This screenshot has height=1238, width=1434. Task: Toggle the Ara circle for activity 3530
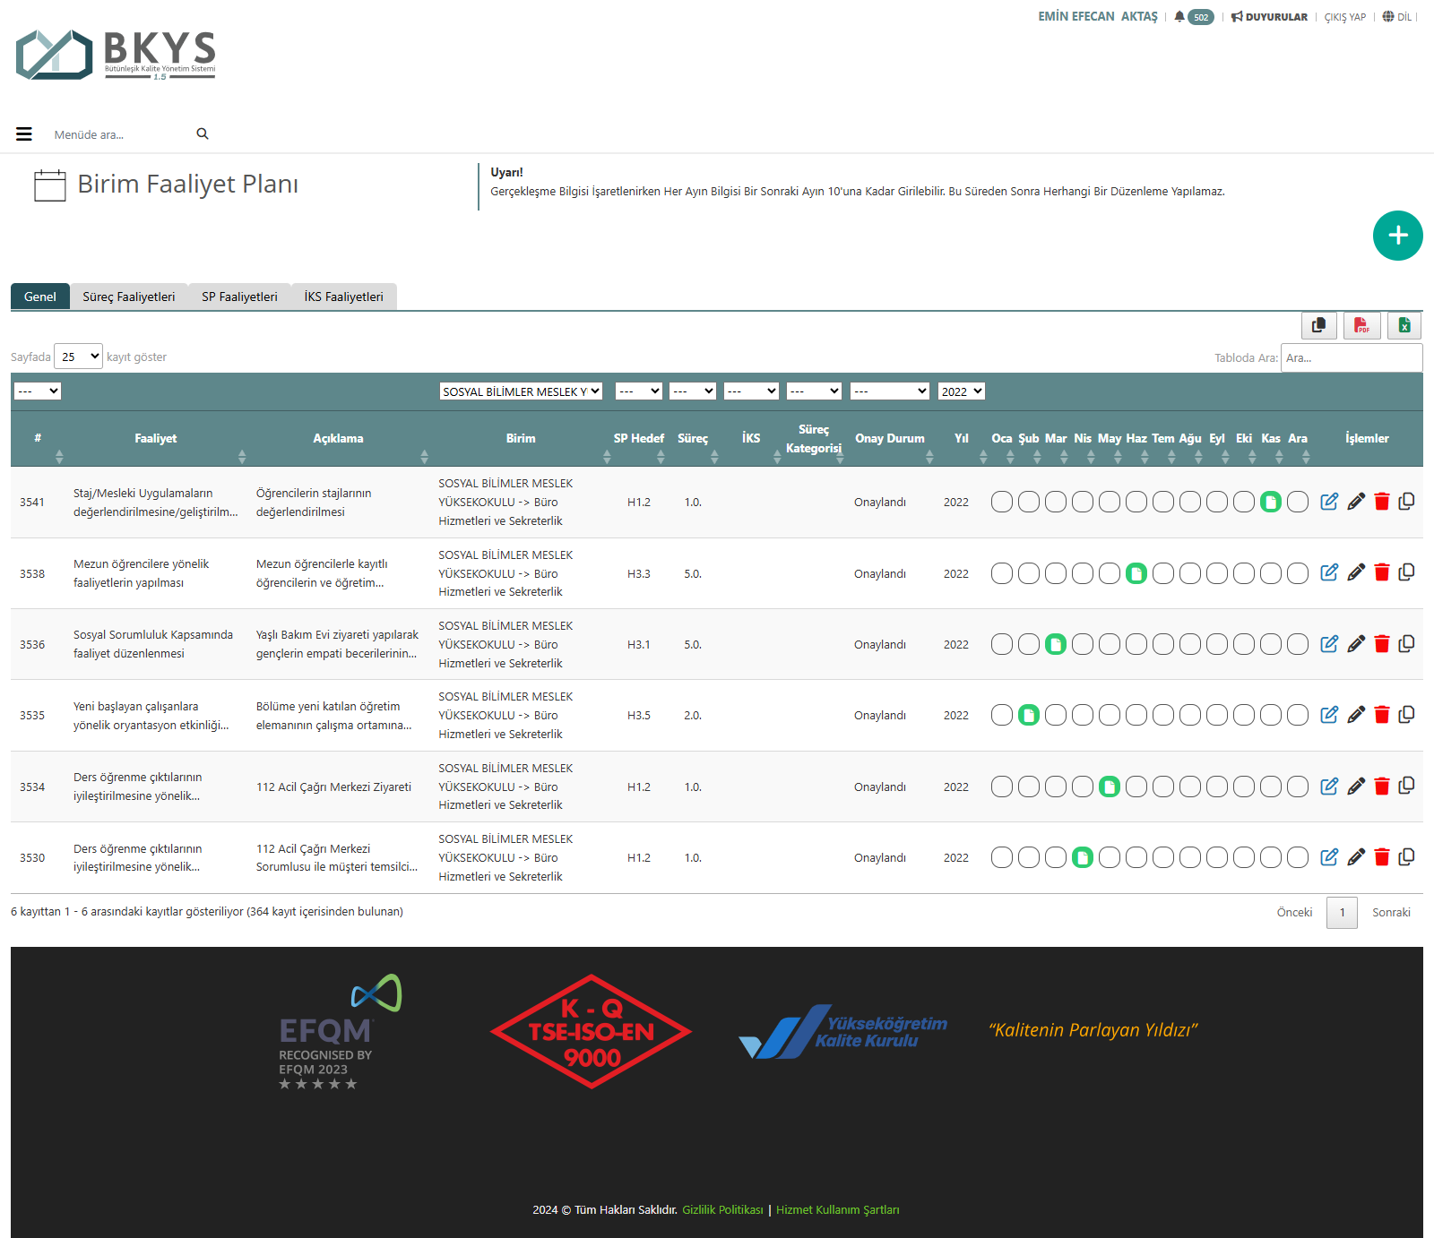[x=1297, y=857]
